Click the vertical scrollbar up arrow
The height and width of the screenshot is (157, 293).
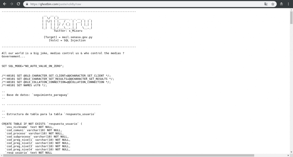[291, 10]
